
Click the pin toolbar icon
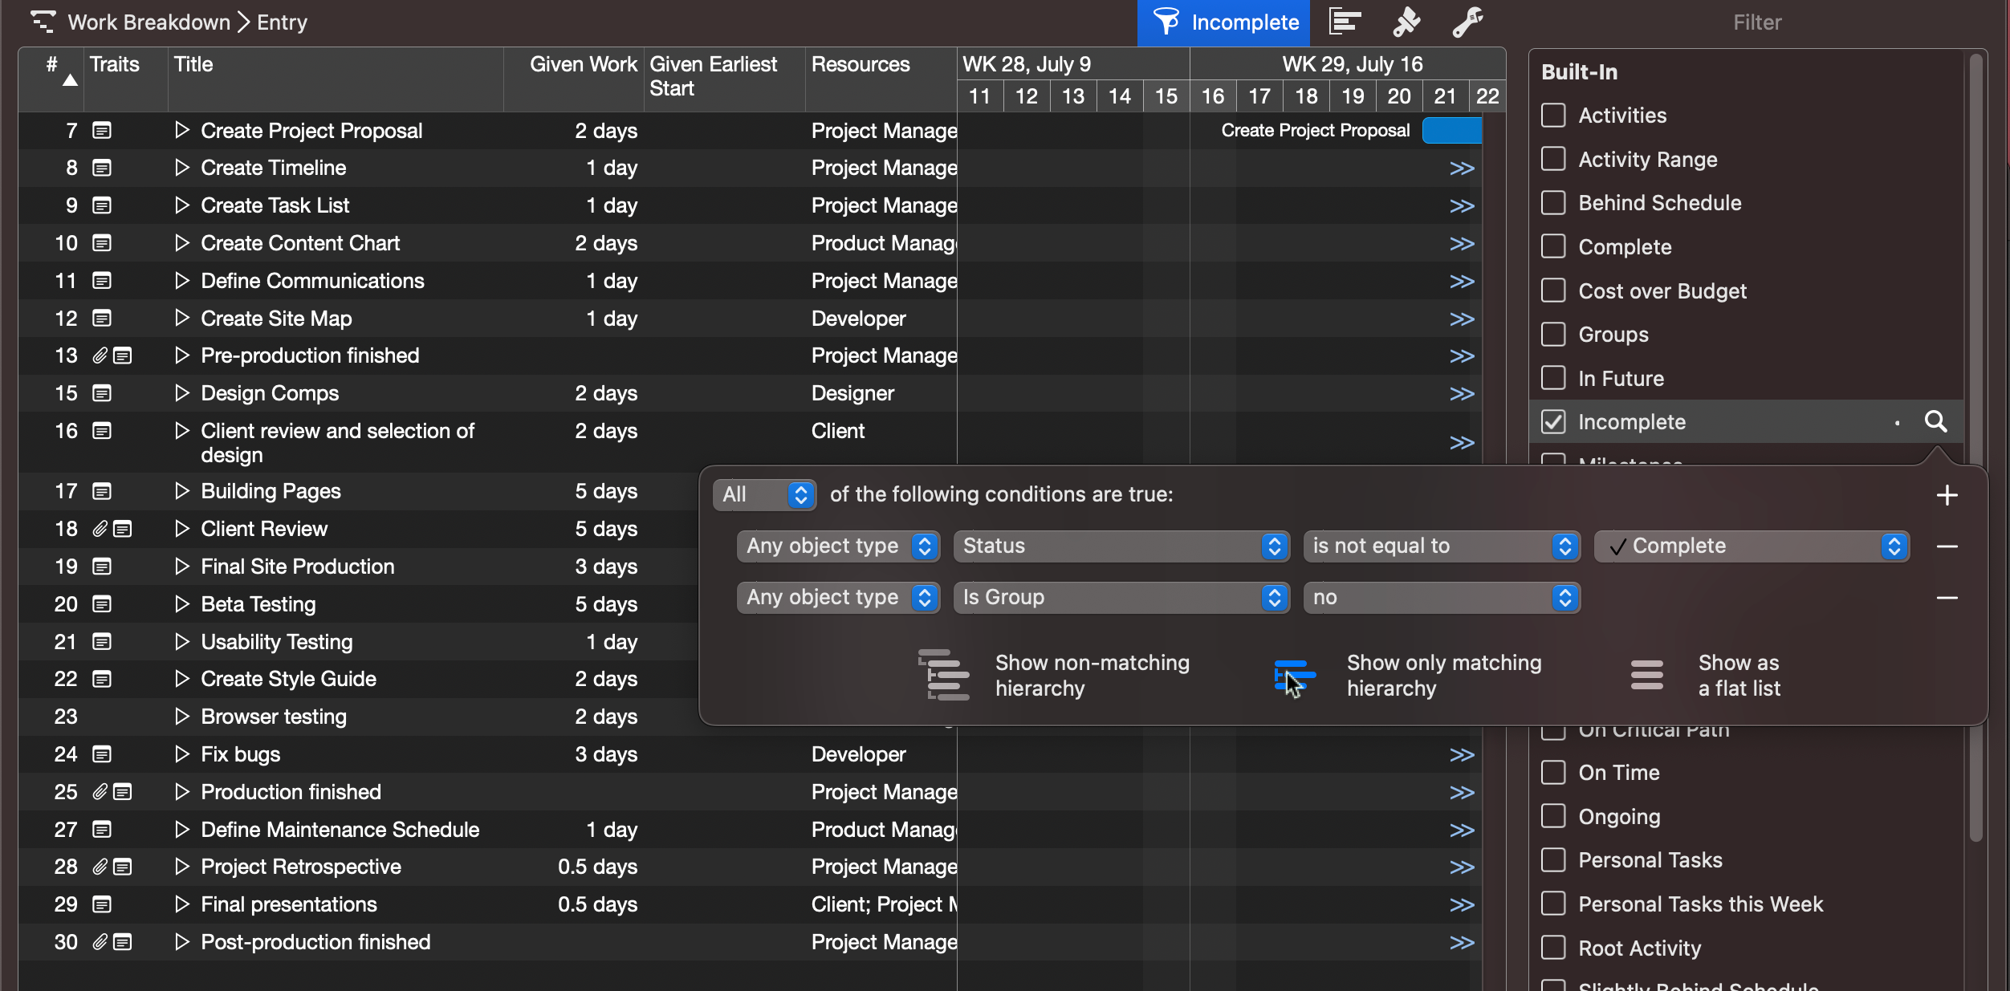[x=1406, y=22]
